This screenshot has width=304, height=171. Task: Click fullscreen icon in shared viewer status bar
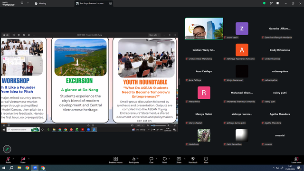click(x=175, y=125)
